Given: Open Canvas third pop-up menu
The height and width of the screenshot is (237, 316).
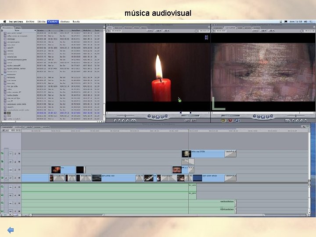Looking at the screenshot, I should pos(272,31).
